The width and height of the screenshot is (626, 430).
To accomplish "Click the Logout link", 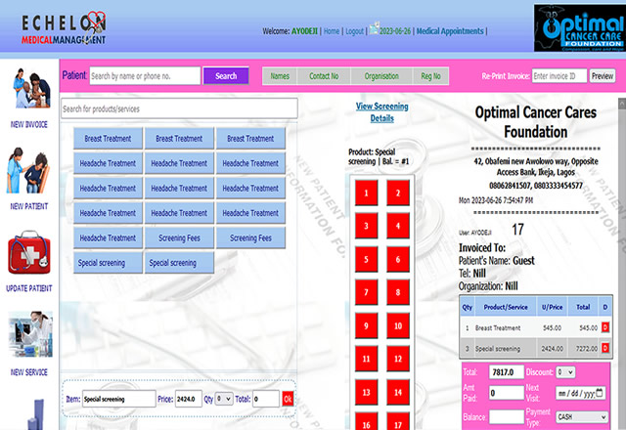I will click(354, 31).
